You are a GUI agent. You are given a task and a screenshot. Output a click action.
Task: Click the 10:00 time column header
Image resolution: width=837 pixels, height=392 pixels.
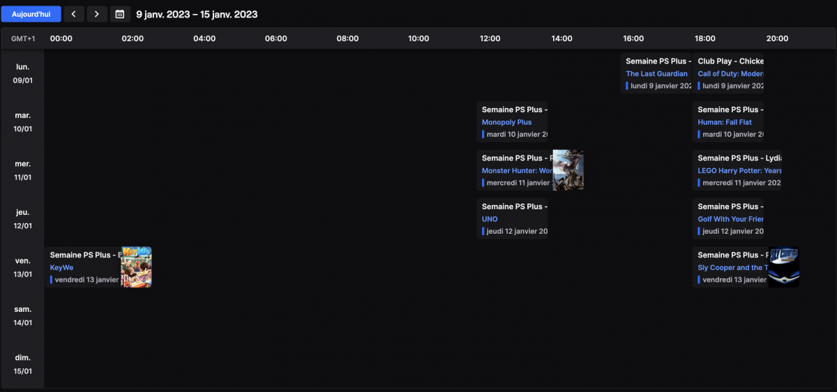tap(418, 38)
